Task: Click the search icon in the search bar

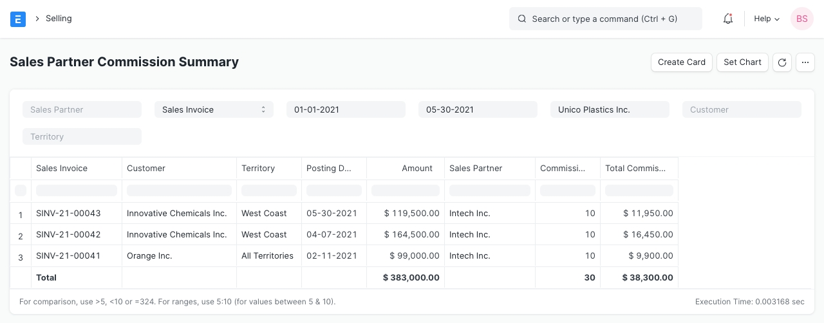Action: tap(522, 19)
